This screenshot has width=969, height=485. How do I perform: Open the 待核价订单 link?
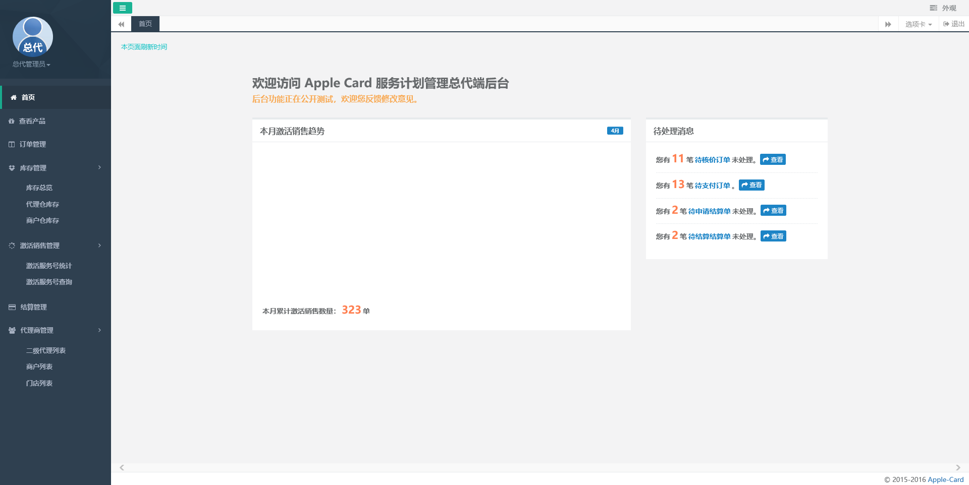(712, 160)
